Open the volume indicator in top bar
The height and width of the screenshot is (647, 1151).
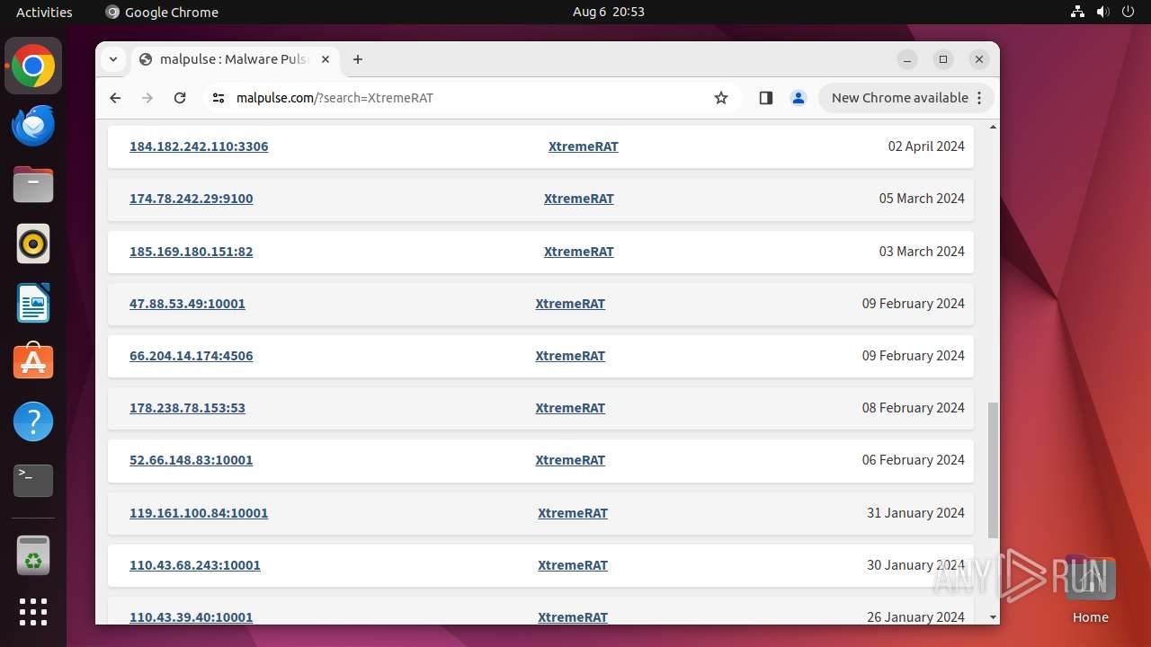1102,12
